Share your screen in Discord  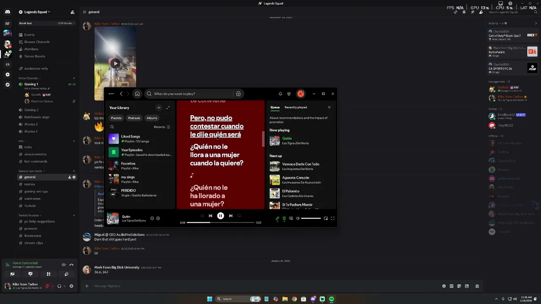click(30, 274)
